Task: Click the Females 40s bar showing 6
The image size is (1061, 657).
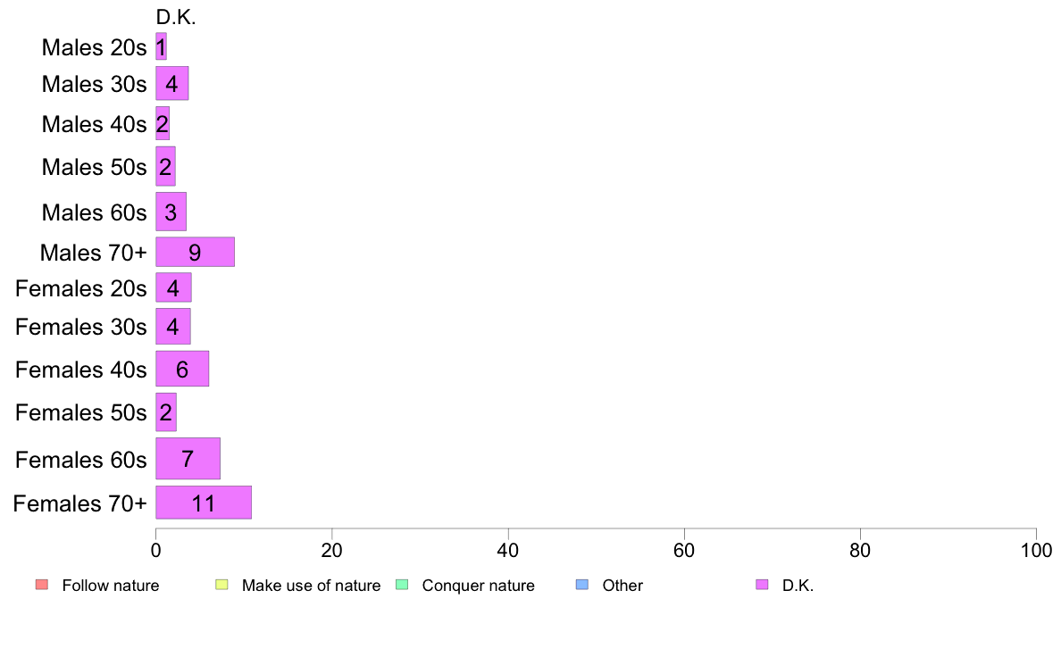Action: (182, 369)
